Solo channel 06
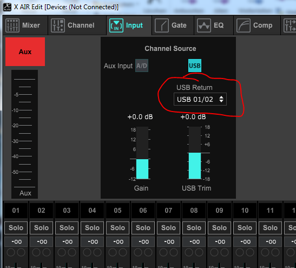The height and width of the screenshot is (268, 296). [x=143, y=228]
